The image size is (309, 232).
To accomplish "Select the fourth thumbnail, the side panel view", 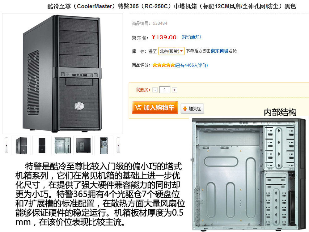I will pos(83,145).
